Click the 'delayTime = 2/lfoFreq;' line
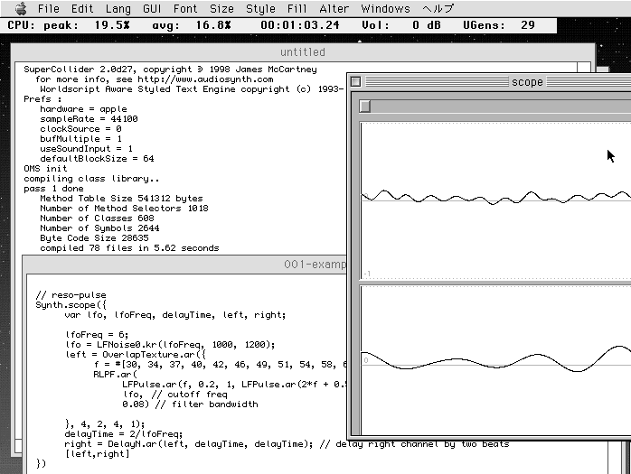This screenshot has width=631, height=474. point(124,434)
